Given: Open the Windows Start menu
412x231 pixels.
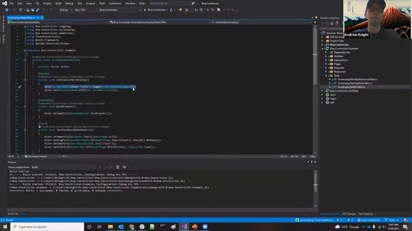Looking at the screenshot, I should pos(5,227).
